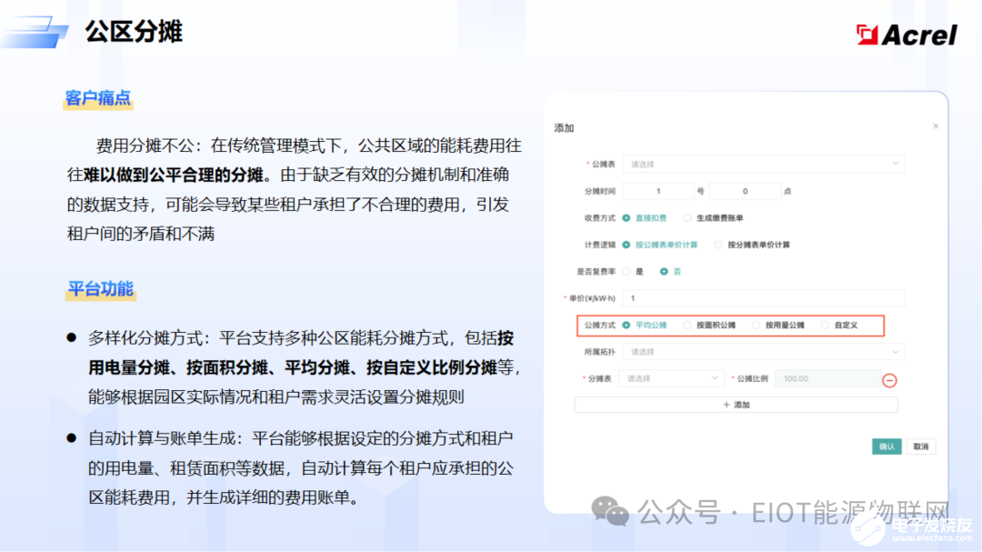This screenshot has width=982, height=552.
Task: Open the 公摊表 dropdown
Action: (764, 165)
